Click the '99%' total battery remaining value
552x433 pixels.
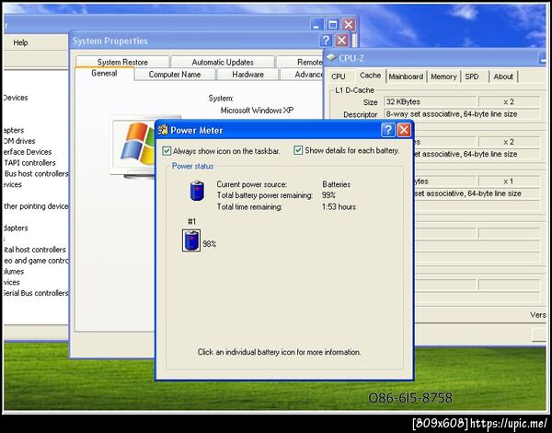point(328,195)
